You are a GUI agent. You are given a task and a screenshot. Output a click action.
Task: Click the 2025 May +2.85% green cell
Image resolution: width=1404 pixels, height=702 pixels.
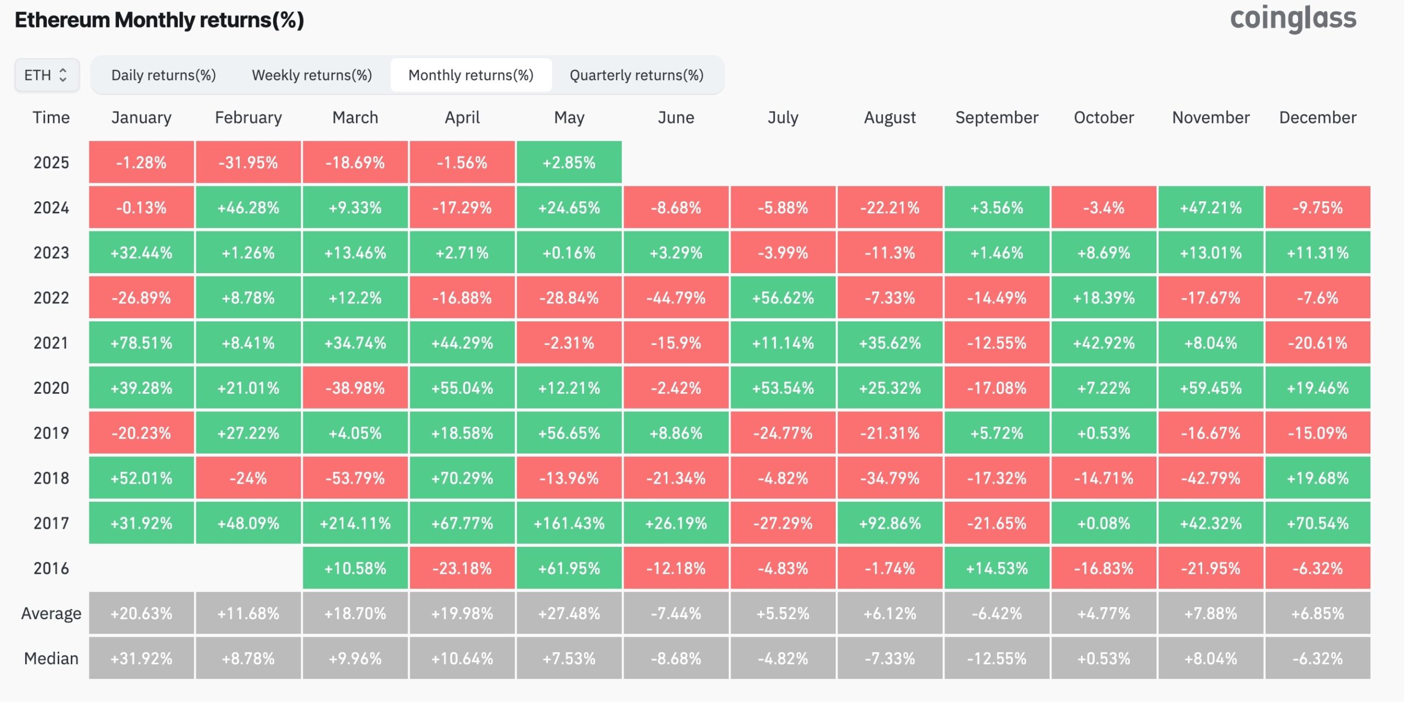click(x=569, y=162)
